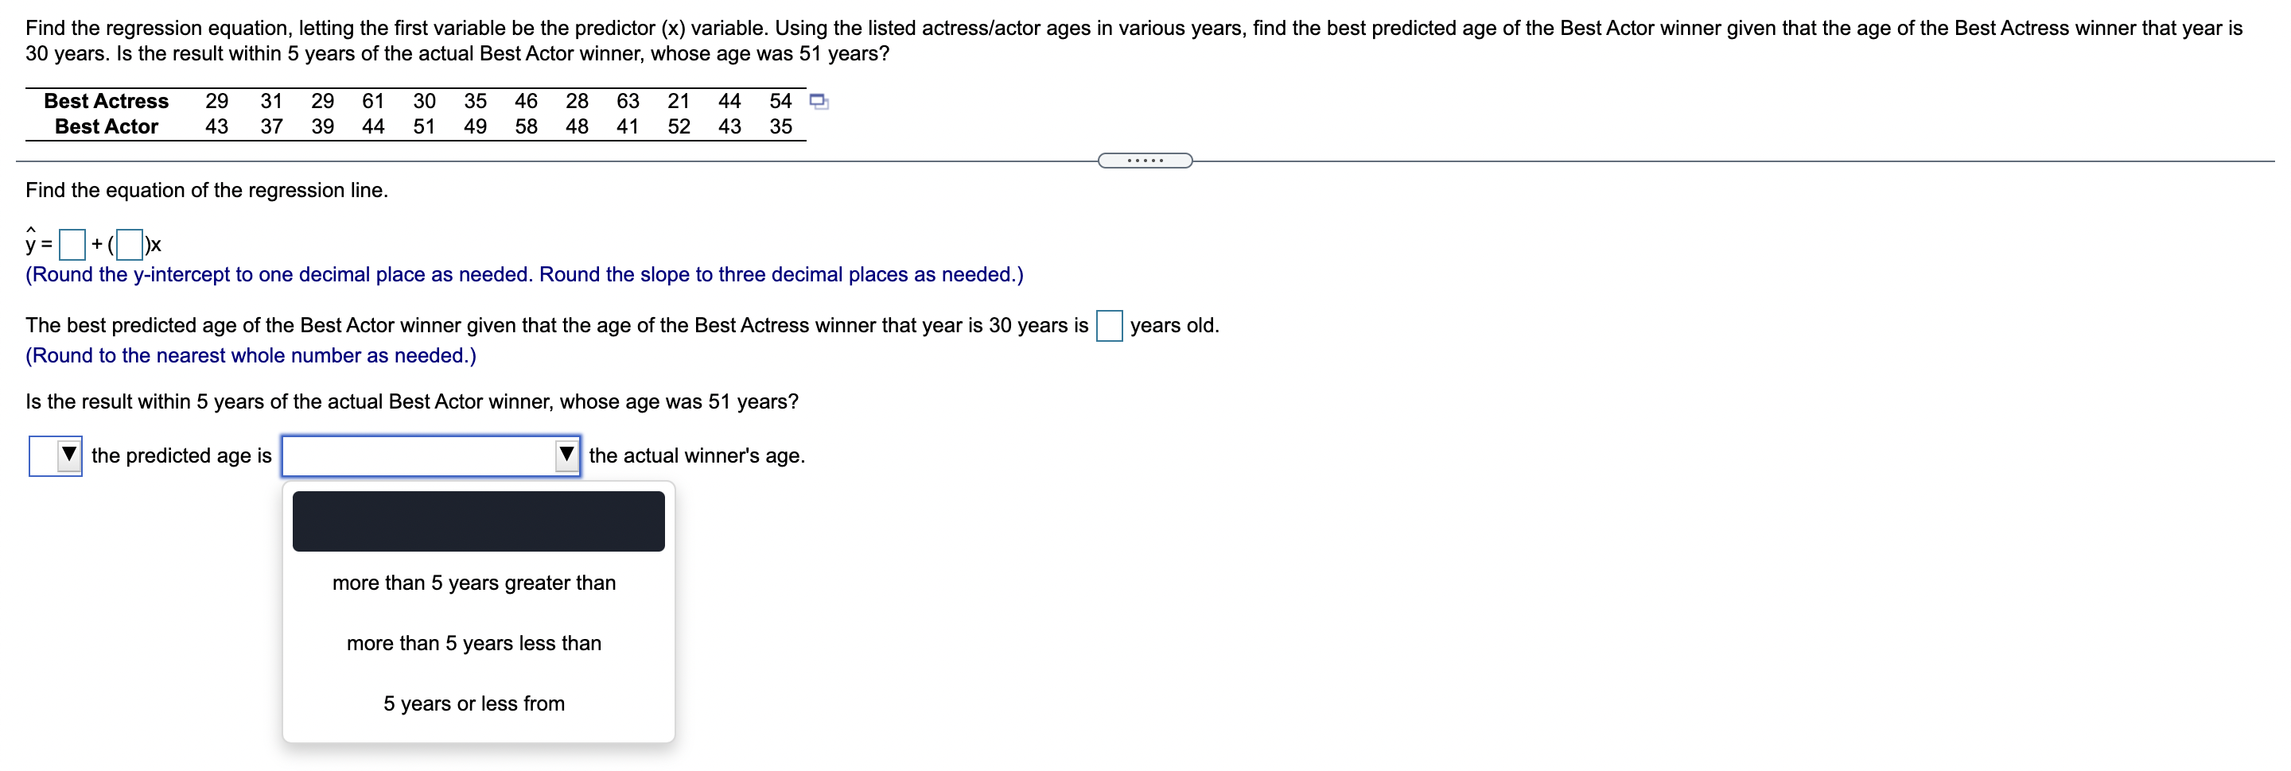This screenshot has height=771, width=2291.
Task: Click the value '61' in the Best Actress row
Action: (x=372, y=101)
